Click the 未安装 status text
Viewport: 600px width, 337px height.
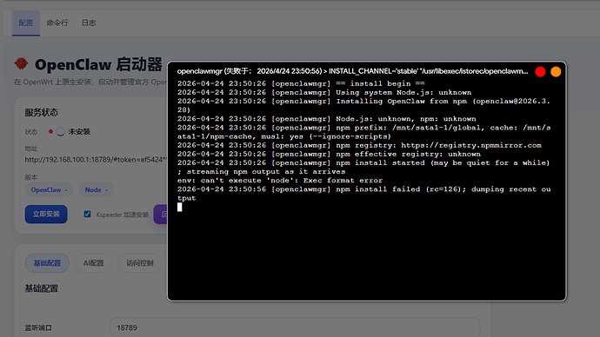[79, 131]
